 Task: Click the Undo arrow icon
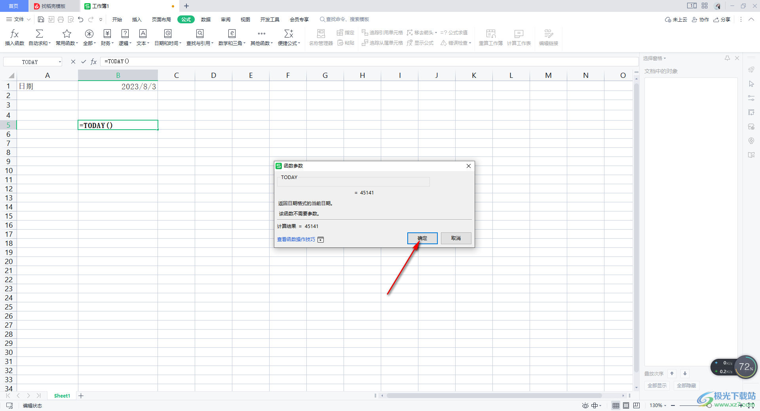click(81, 19)
